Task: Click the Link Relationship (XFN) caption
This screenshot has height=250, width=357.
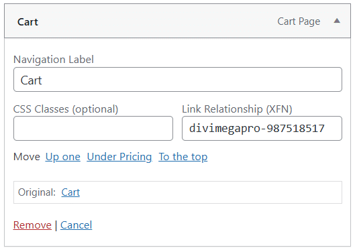Action: pyautogui.click(x=237, y=109)
